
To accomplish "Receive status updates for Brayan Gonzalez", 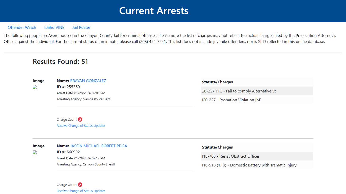I will (x=81, y=126).
